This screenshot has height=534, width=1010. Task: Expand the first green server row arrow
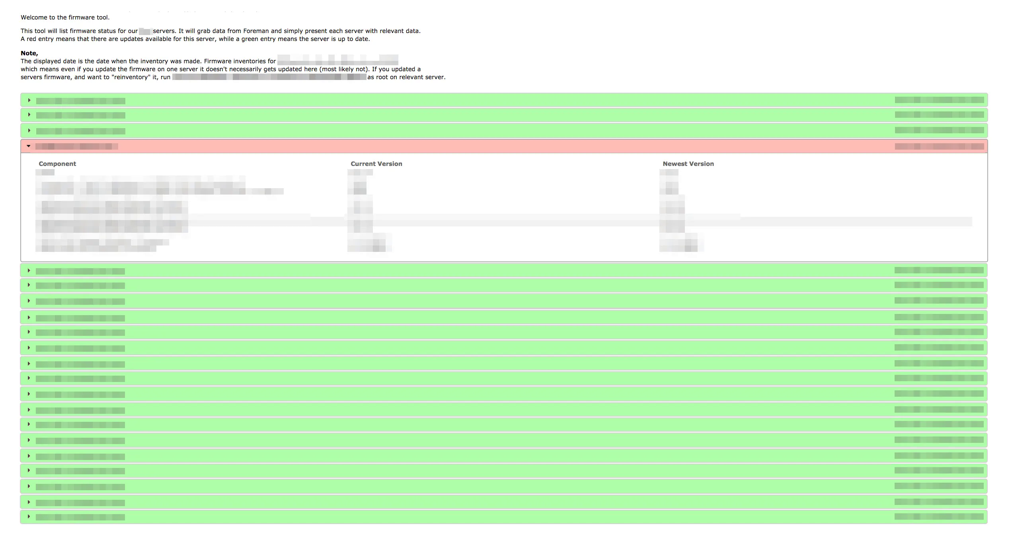point(29,100)
